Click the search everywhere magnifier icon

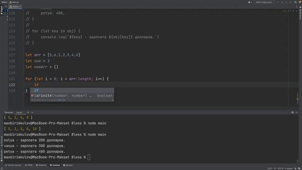click(295, 2)
